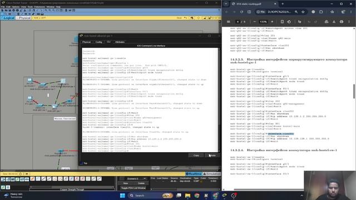Click the power cycle devices icon near Time
The width and height of the screenshot is (356, 200).
click(21, 174)
